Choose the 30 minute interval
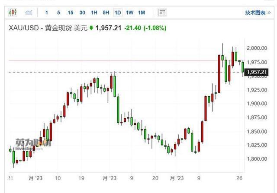Screen dimensions: 277x193 click(x=82, y=13)
